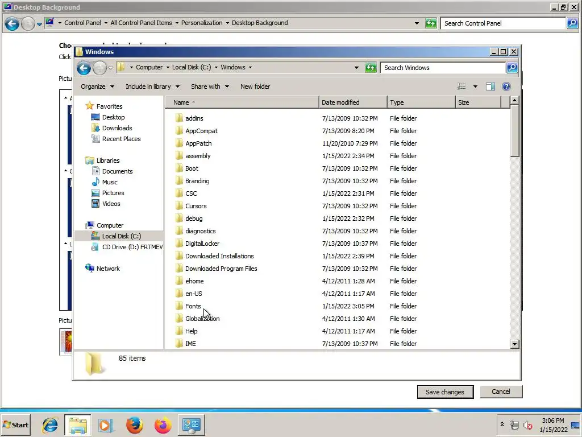The image size is (582, 437).
Task: Click Control Panel refresh icon in Desktop Background
Action: (x=431, y=23)
